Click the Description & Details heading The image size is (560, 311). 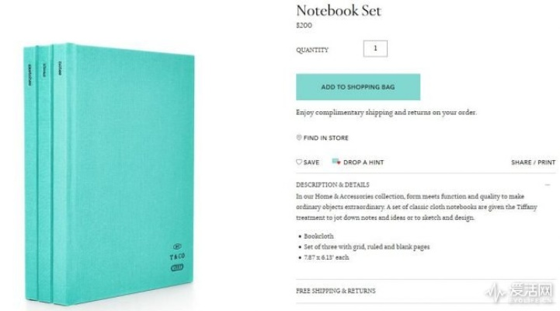pyautogui.click(x=332, y=185)
